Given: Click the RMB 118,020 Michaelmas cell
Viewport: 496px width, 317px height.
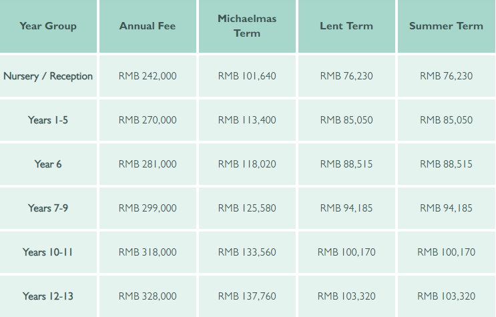Looking at the screenshot, I should click(247, 164).
